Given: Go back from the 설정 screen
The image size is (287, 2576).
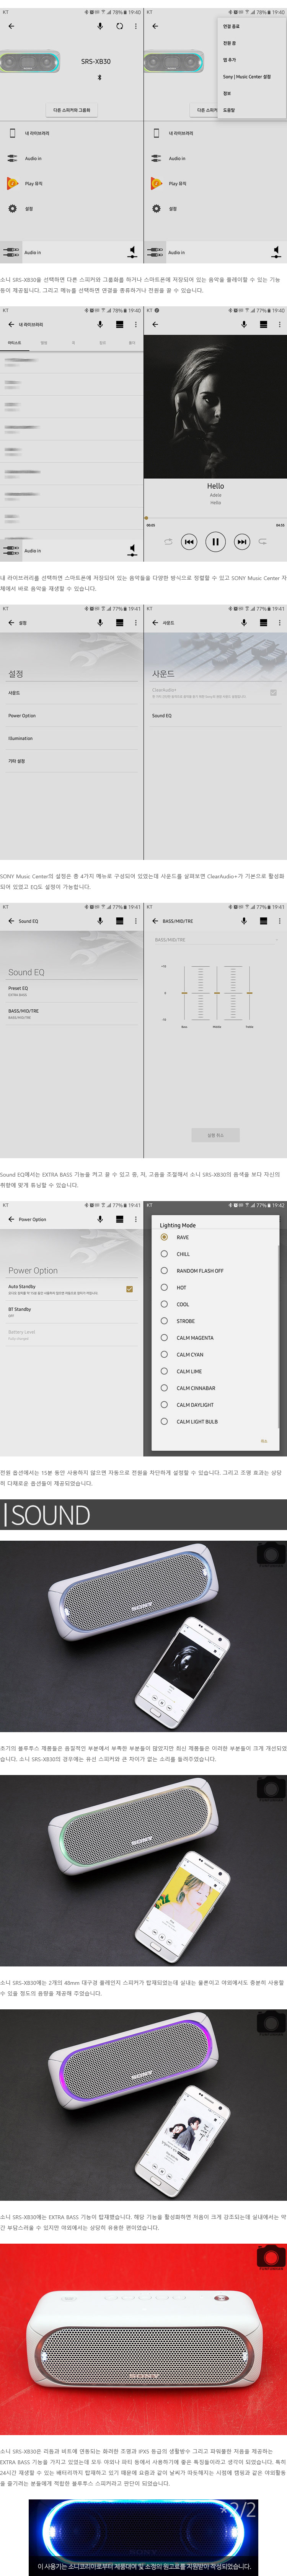Looking at the screenshot, I should tap(11, 622).
